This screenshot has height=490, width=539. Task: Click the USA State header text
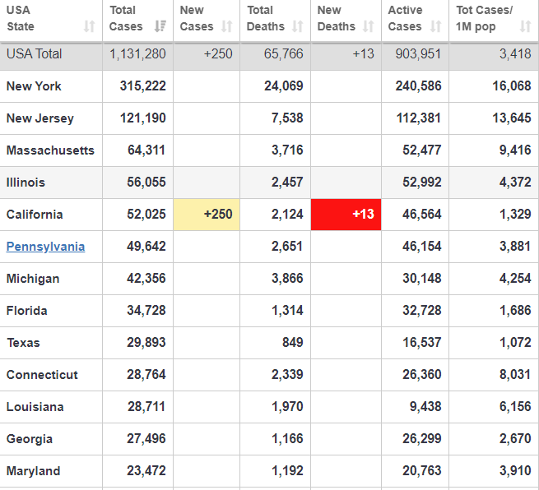[21, 18]
